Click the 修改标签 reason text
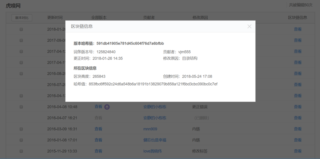 pos(200,151)
